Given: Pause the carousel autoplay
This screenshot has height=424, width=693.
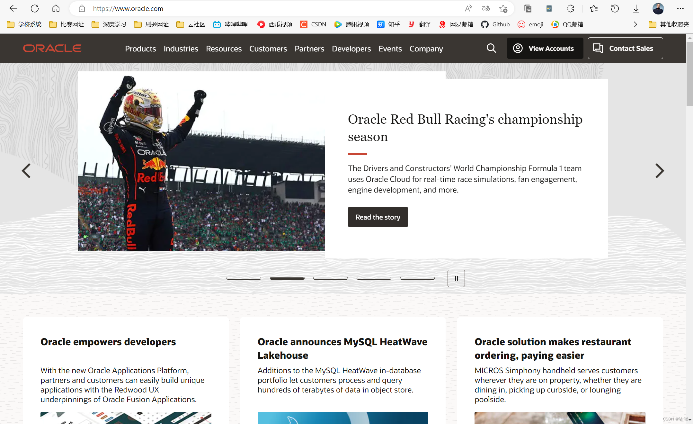Looking at the screenshot, I should pos(456,278).
